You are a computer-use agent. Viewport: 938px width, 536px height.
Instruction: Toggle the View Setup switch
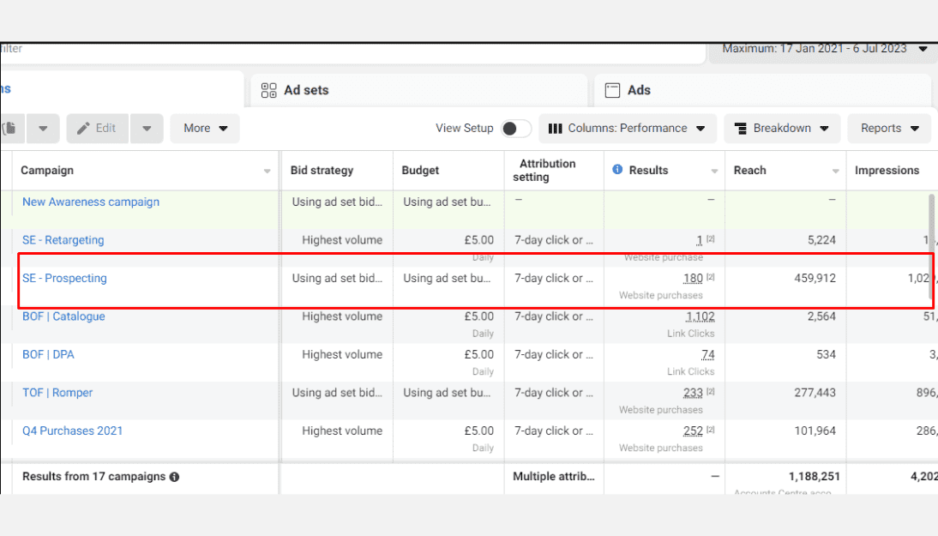tap(515, 129)
